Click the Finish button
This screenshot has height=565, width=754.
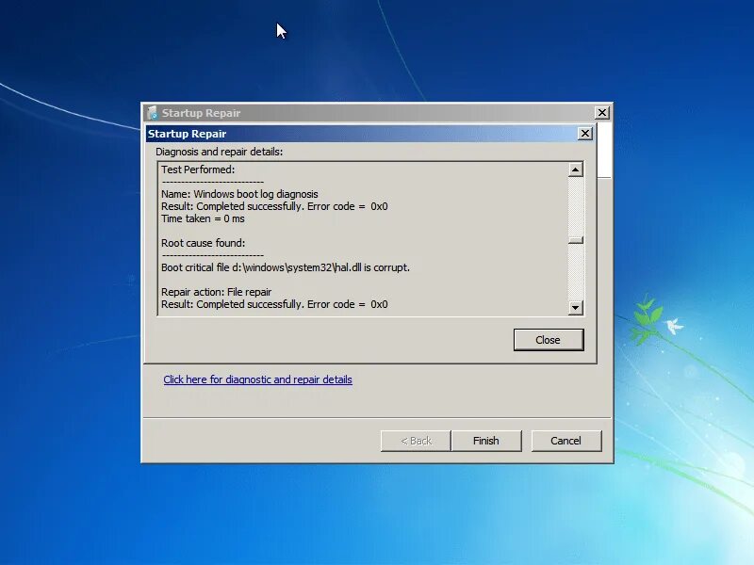coord(486,441)
